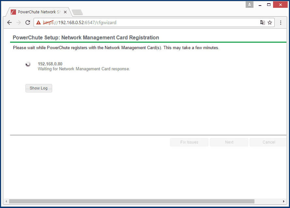Maximize the browser window
The height and width of the screenshot is (208, 290).
(x=269, y=5)
